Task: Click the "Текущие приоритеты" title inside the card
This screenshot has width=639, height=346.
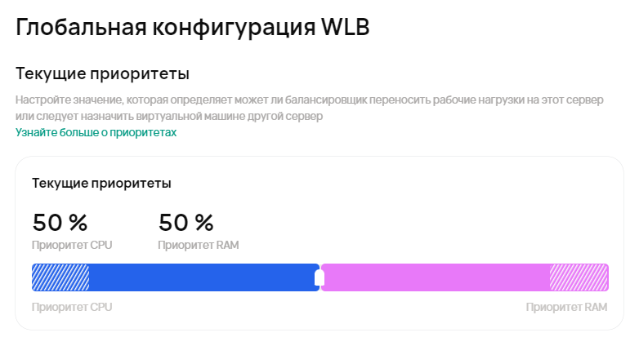Action: point(101,183)
